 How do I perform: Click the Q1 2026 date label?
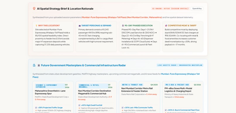point(110,86)
